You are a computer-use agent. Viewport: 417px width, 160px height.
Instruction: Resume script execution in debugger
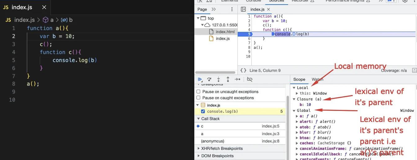(x=200, y=79)
